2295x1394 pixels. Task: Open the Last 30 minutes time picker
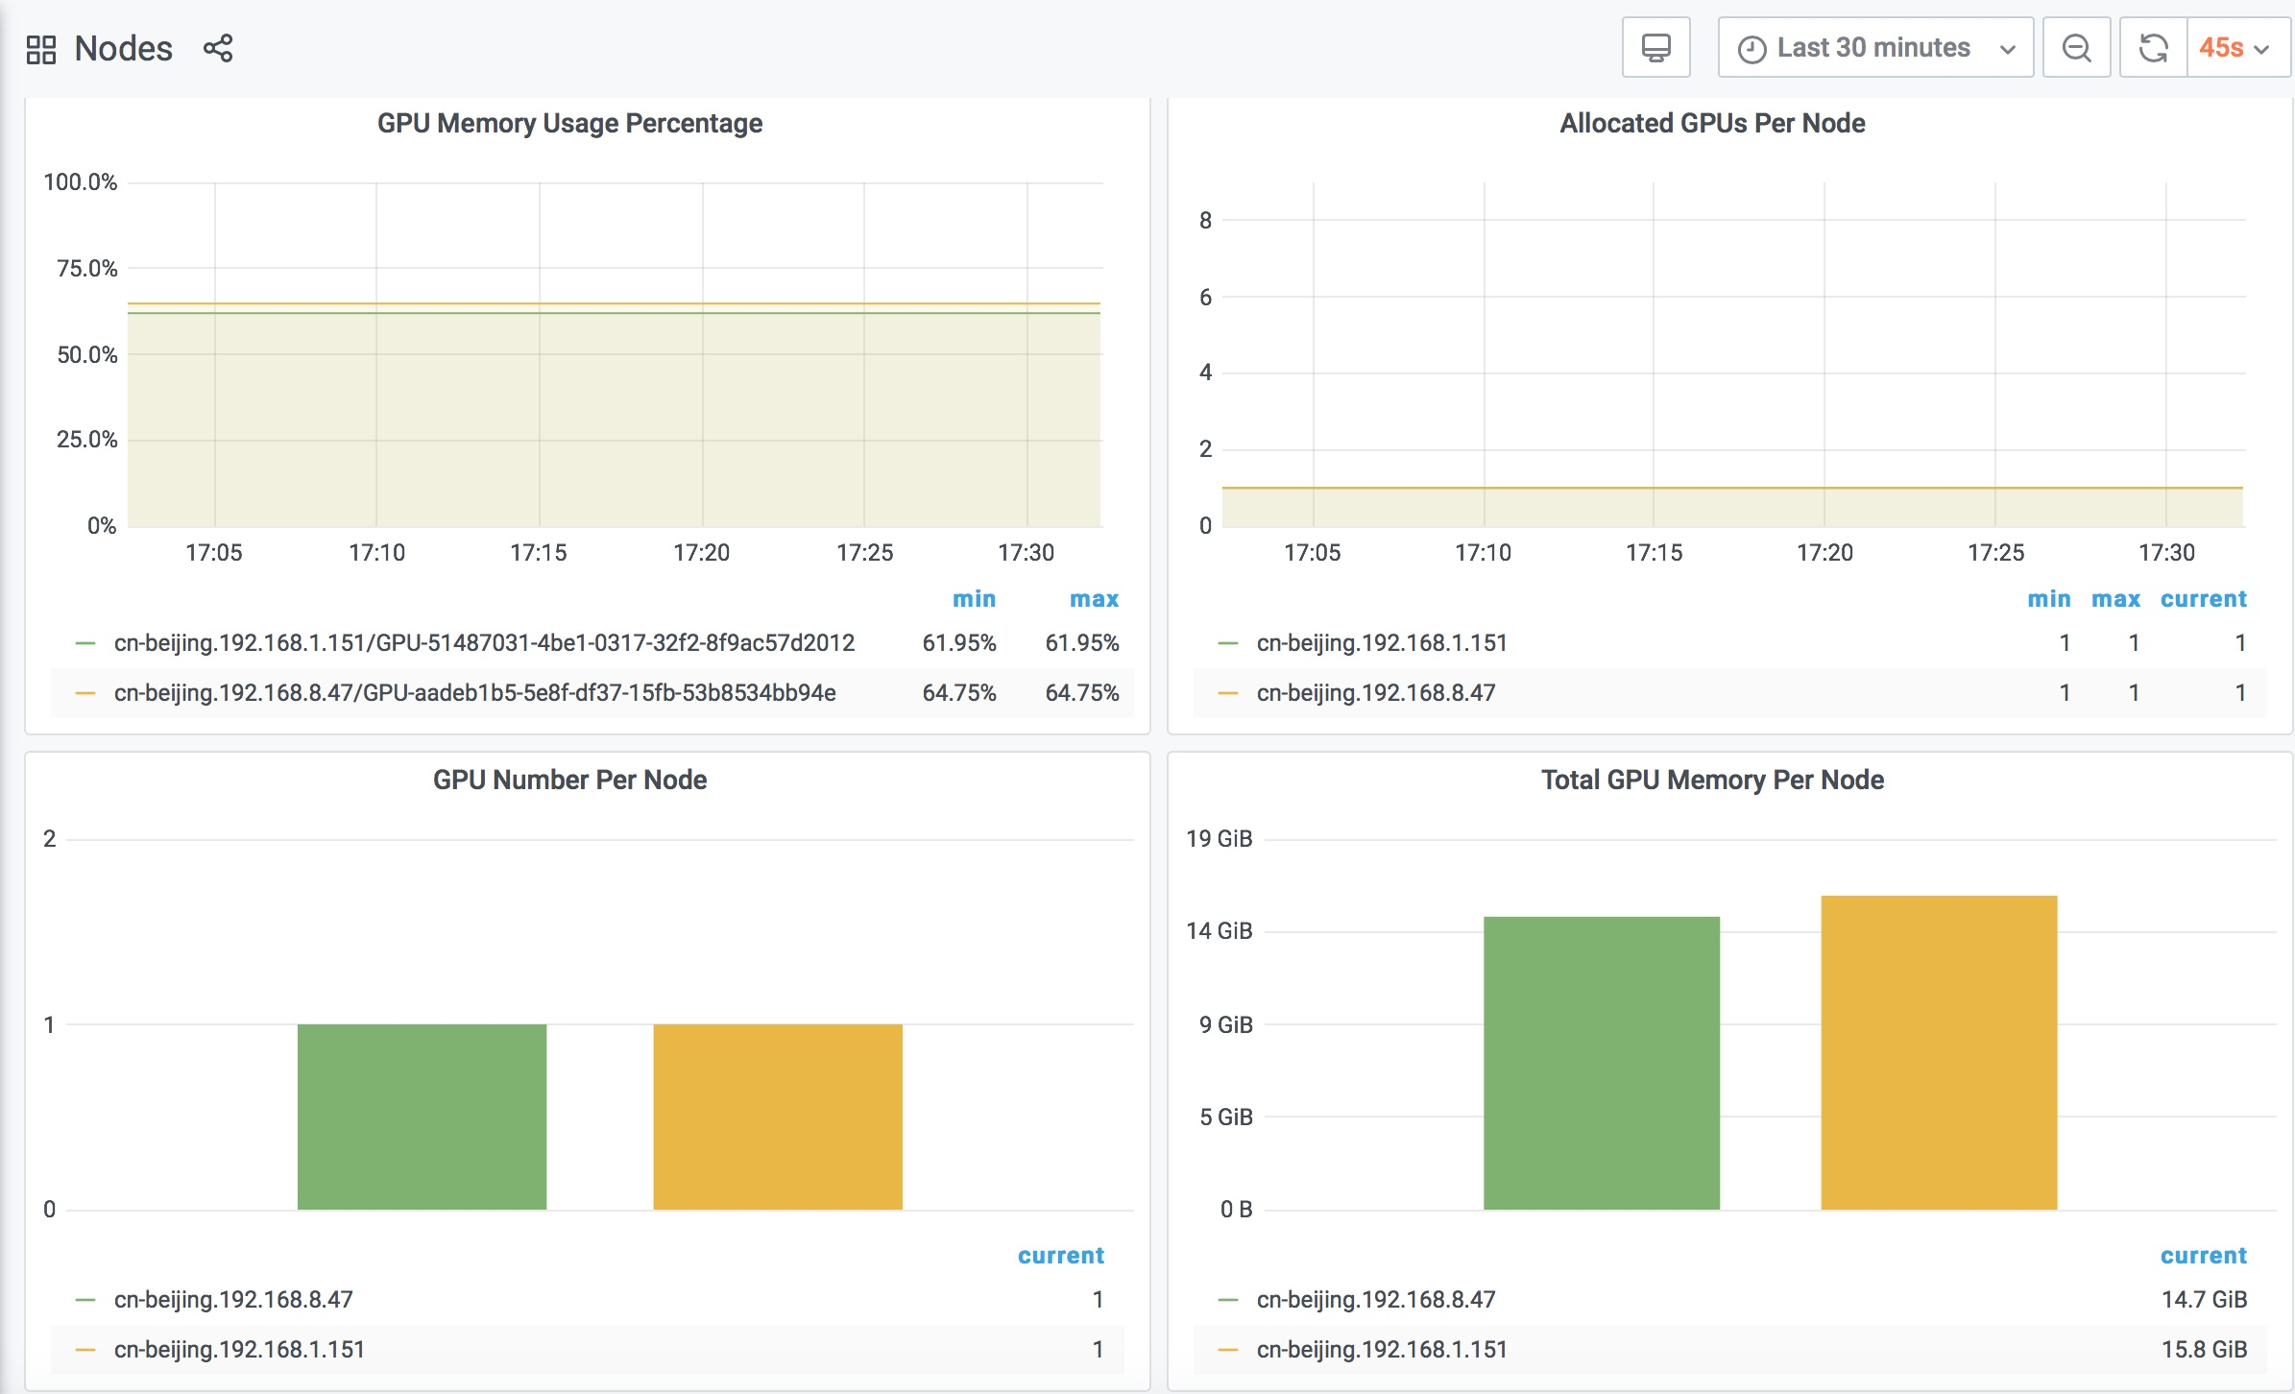(x=1874, y=48)
